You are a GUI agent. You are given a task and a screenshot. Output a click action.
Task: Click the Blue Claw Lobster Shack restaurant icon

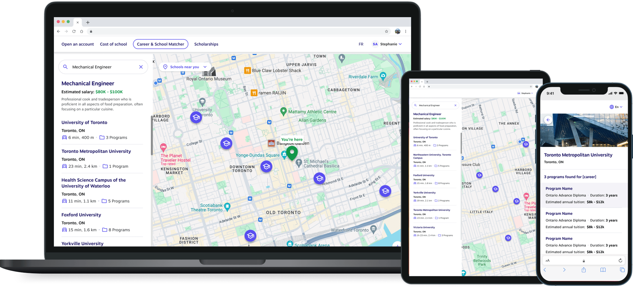coord(247,70)
